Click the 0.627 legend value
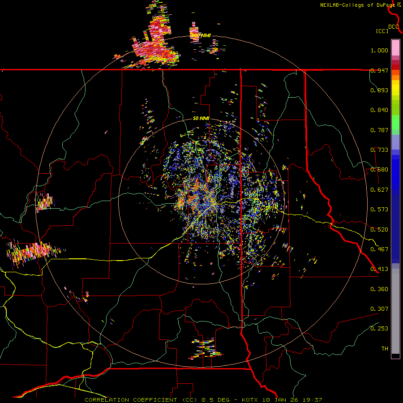The image size is (403, 403). pos(379,190)
